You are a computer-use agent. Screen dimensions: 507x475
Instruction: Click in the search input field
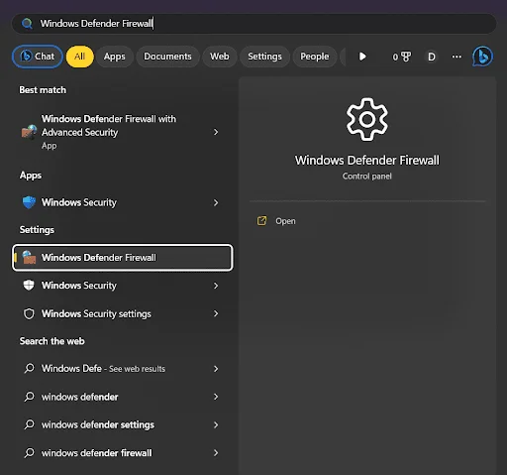[253, 24]
